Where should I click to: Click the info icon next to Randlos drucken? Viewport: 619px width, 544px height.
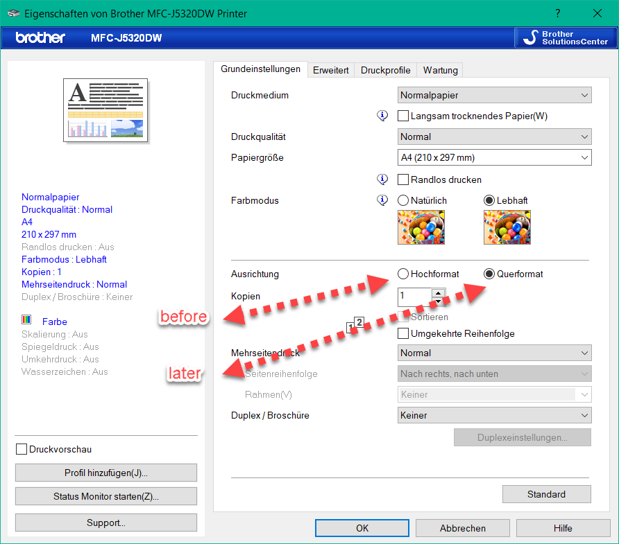coord(382,179)
